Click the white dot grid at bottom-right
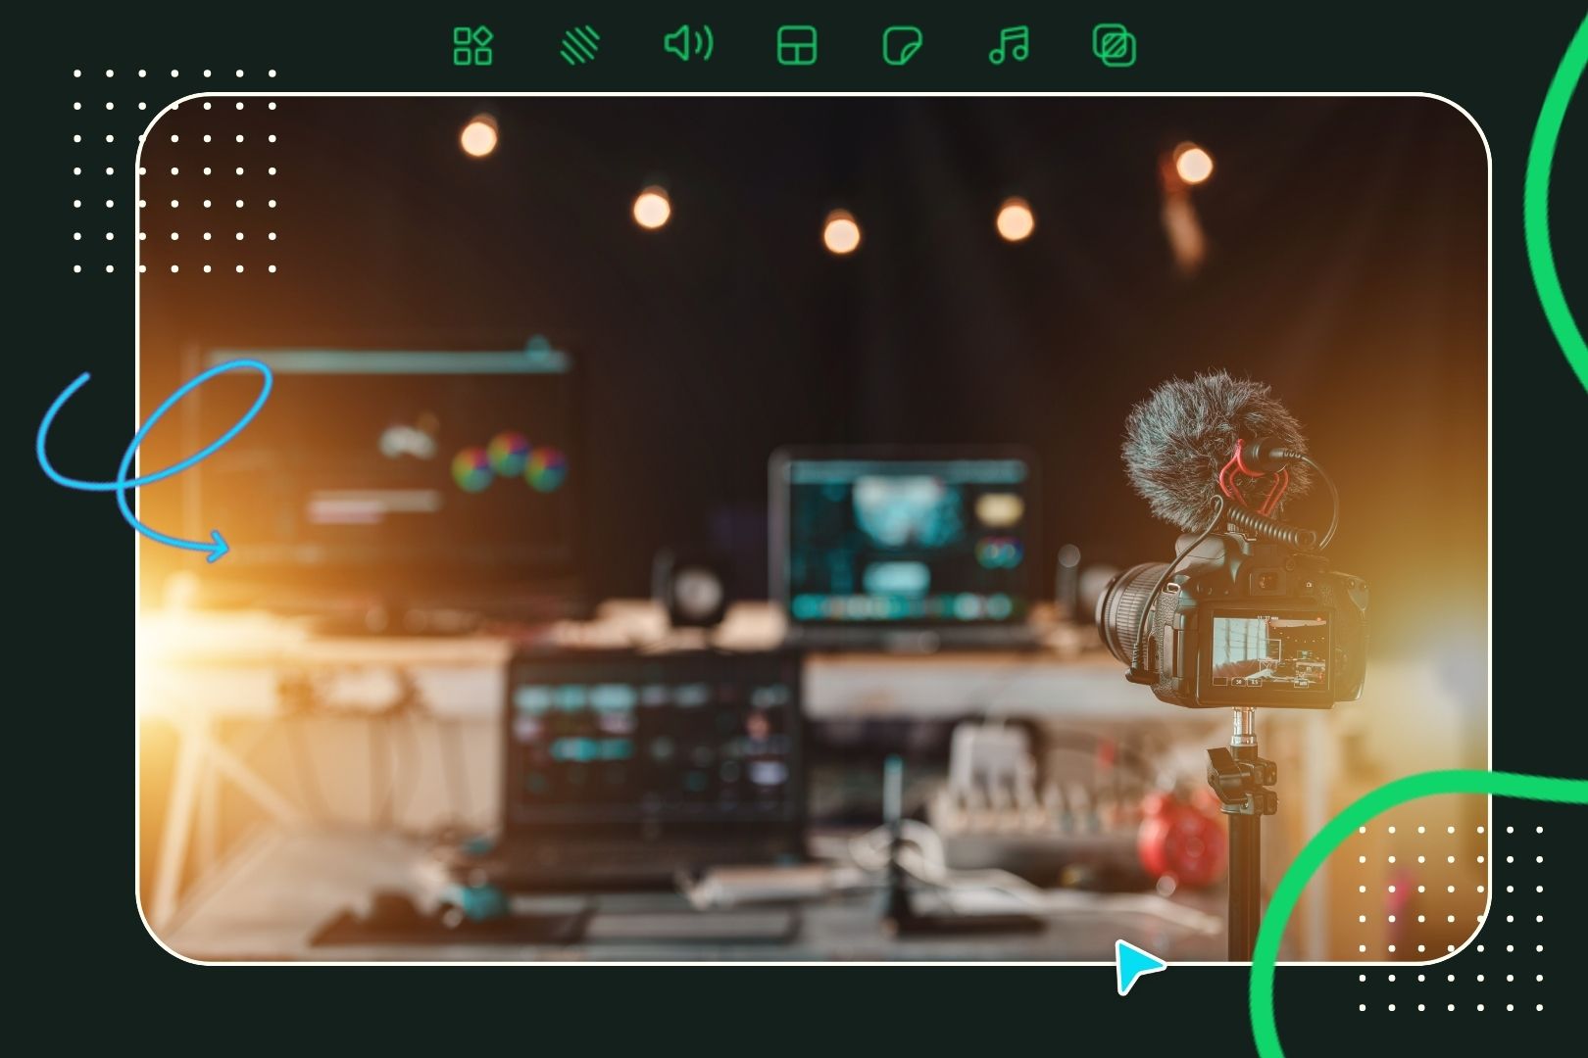This screenshot has height=1058, width=1588. [1451, 918]
